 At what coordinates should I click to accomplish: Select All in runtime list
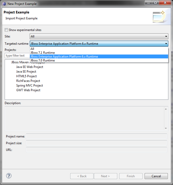pyautogui.click(x=99, y=49)
